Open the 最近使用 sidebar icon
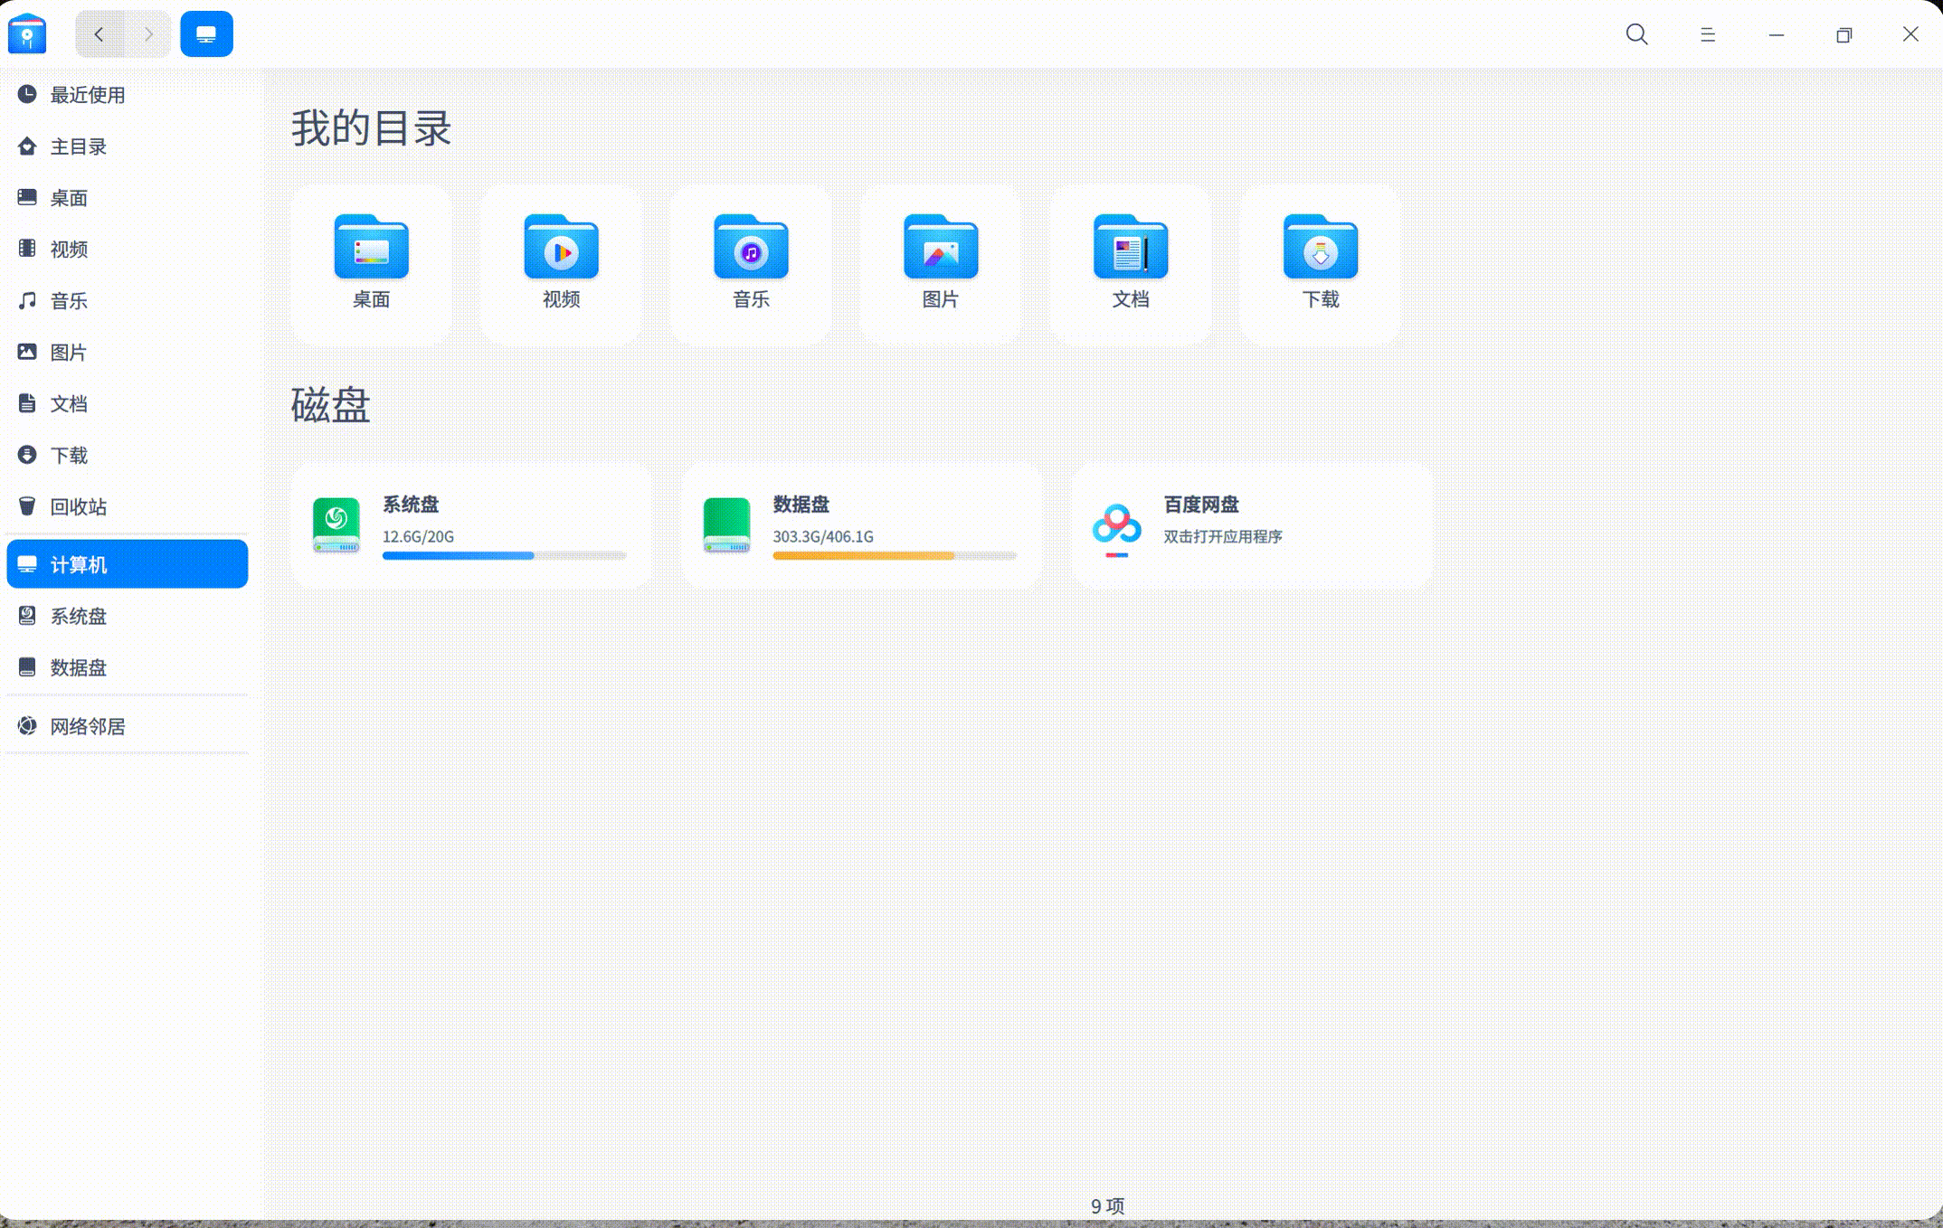This screenshot has width=1943, height=1228. coord(86,95)
